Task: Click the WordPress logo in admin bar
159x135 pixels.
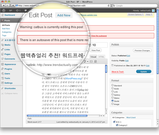Action: pos(4,10)
